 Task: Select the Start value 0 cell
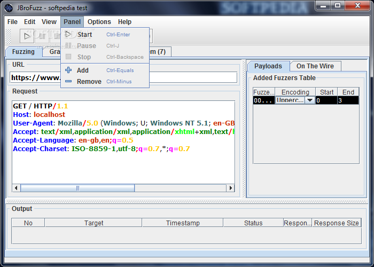point(326,100)
